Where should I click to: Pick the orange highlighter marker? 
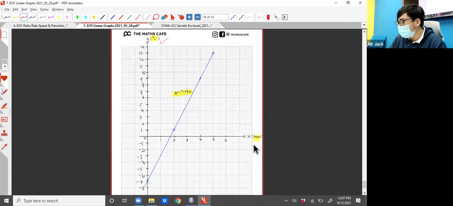[94, 17]
